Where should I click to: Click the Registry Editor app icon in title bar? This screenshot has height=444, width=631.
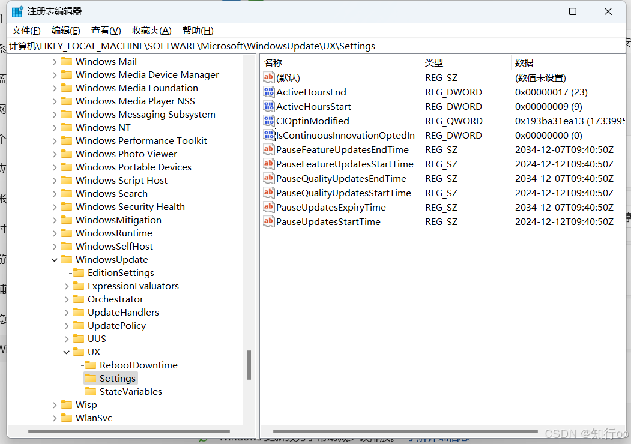point(17,11)
